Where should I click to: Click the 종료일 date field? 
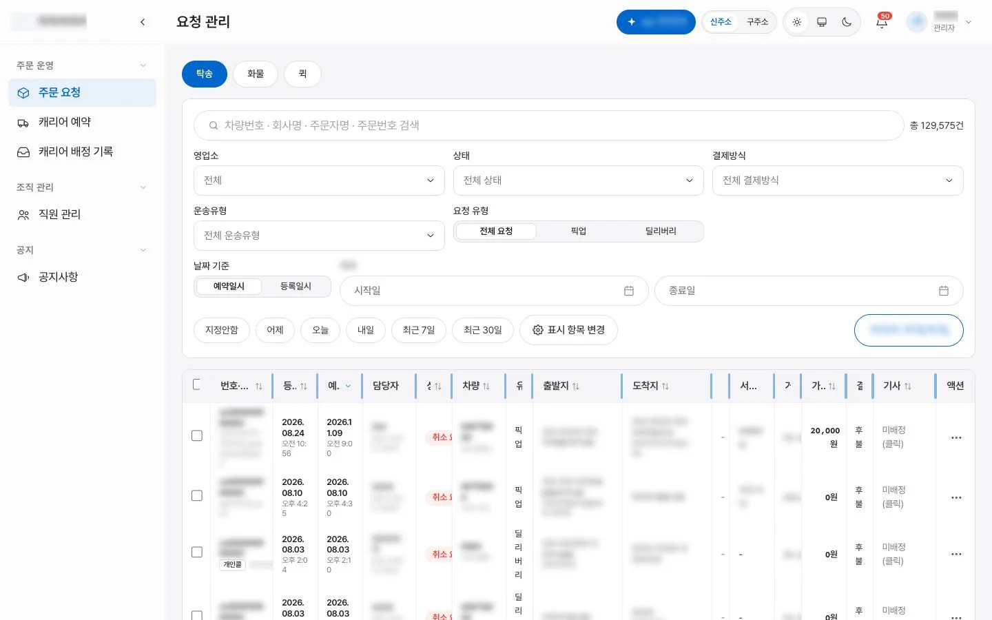(809, 291)
